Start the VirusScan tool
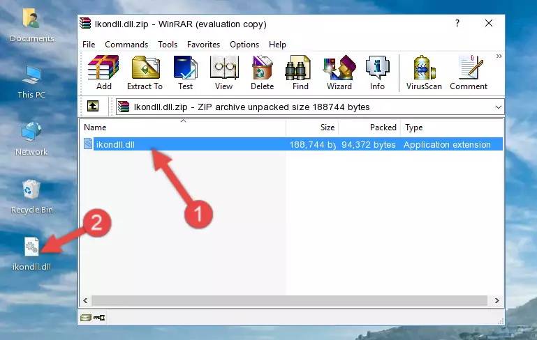The width and height of the screenshot is (537, 340). pos(424,72)
